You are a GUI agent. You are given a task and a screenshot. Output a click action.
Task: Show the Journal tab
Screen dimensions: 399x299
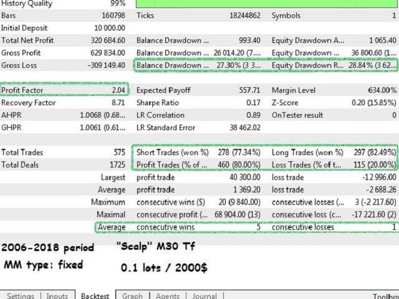coord(204,295)
